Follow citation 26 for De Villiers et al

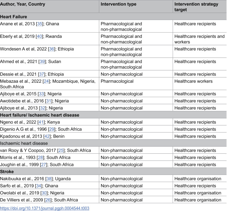click(x=48, y=200)
